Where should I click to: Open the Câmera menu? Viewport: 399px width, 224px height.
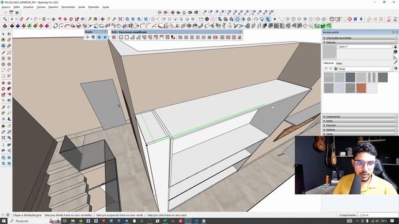coord(41,7)
